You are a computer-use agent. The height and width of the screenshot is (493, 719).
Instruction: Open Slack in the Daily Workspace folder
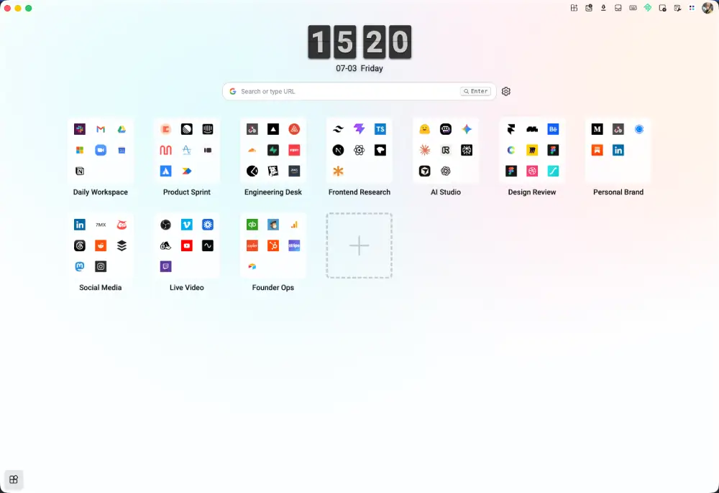tap(80, 130)
